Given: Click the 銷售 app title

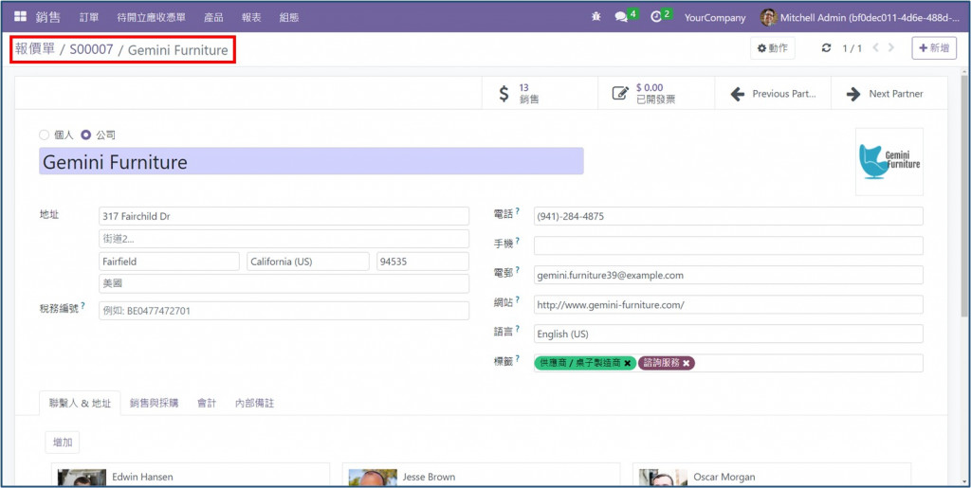Looking at the screenshot, I should click(x=47, y=17).
